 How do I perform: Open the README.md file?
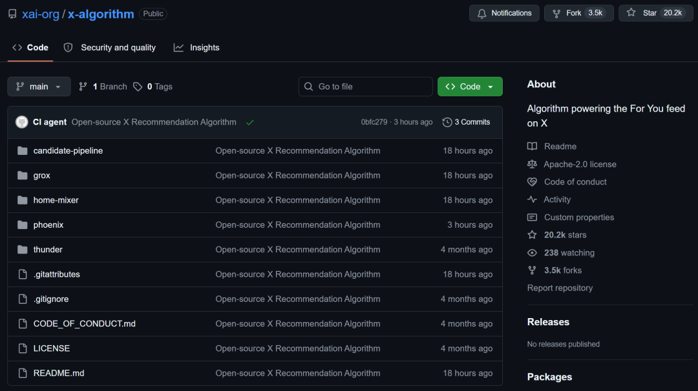(59, 373)
